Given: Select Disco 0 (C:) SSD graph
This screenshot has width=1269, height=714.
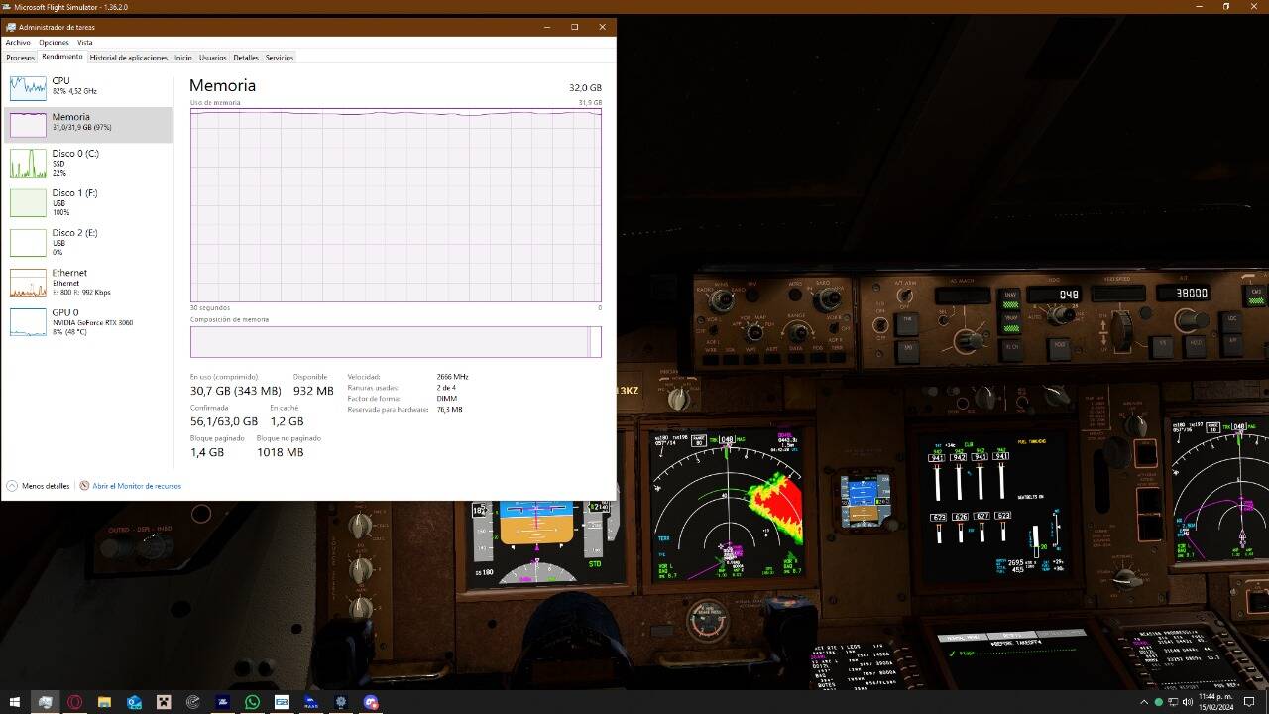Looking at the screenshot, I should (x=87, y=162).
